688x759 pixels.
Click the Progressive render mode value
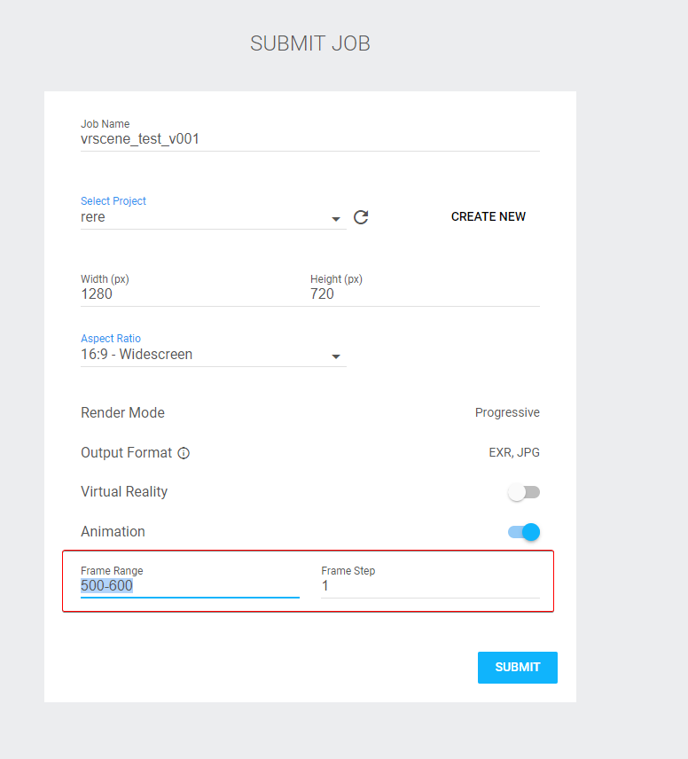pyautogui.click(x=507, y=412)
